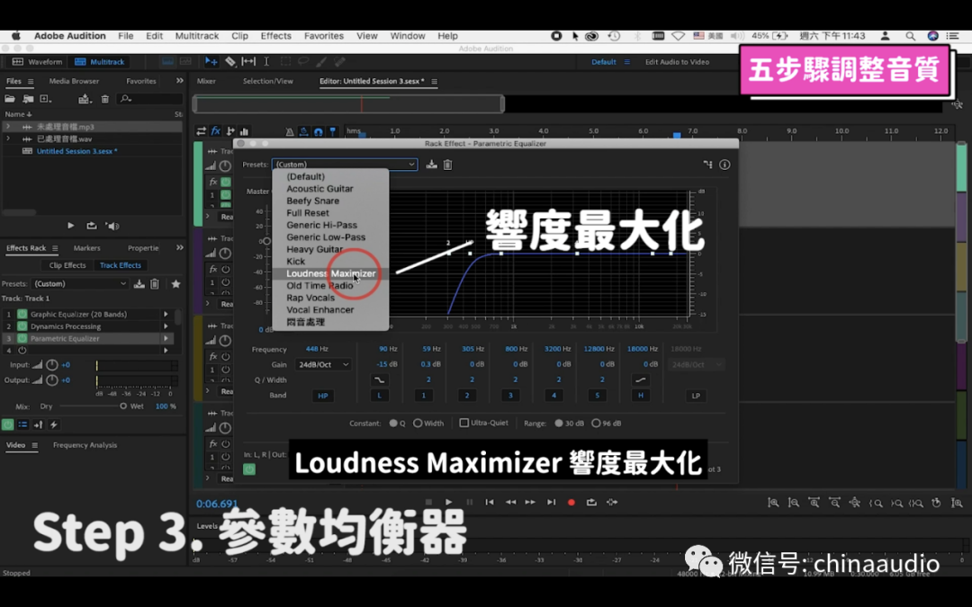Screen dimensions: 972x607
Task: Select the Time Selection tool
Action: 266,61
